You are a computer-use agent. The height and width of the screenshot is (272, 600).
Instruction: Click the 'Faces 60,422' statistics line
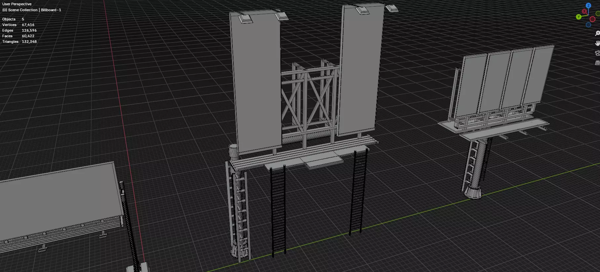click(x=18, y=36)
